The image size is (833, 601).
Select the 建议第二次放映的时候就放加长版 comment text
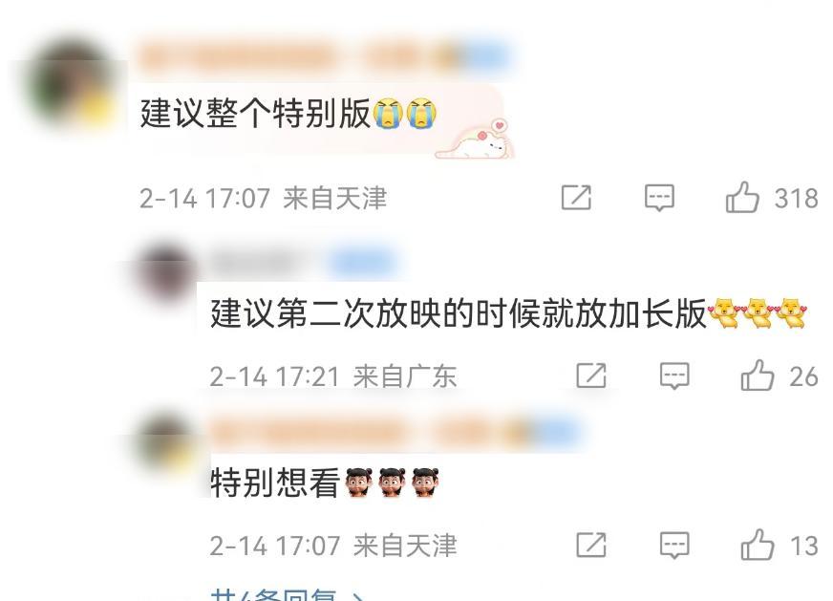click(458, 313)
